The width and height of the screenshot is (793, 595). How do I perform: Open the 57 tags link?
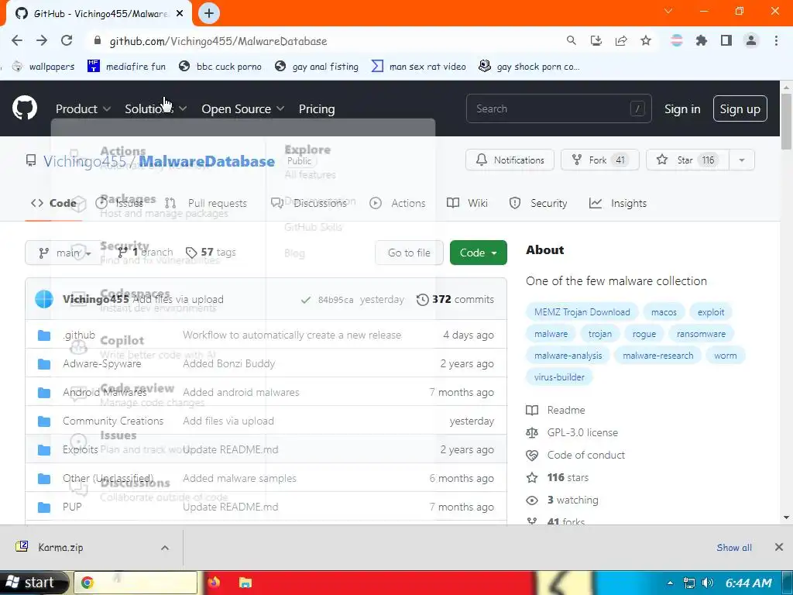pos(211,252)
